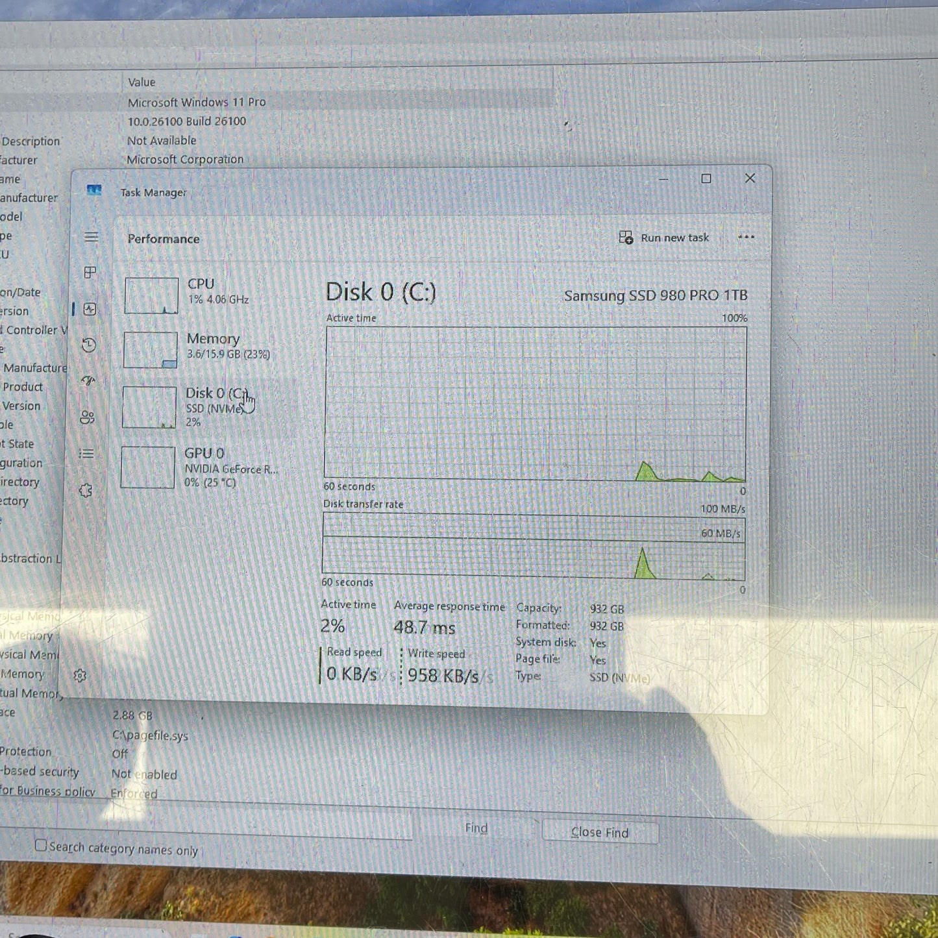This screenshot has height=938, width=938.
Task: Open the Details page icon
Action: pos(86,454)
